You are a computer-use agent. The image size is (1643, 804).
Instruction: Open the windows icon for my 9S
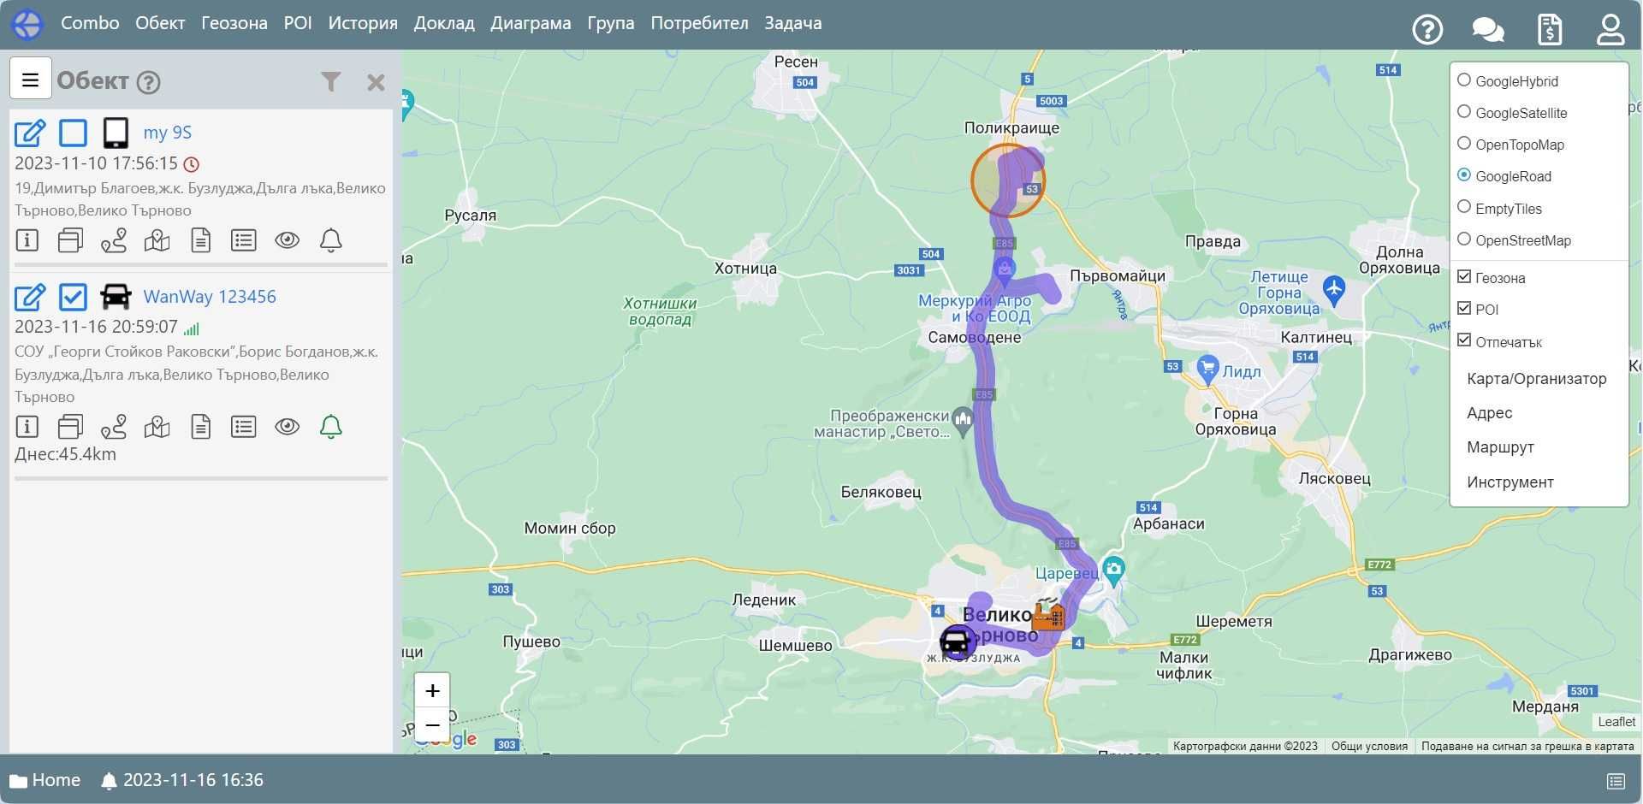click(70, 240)
